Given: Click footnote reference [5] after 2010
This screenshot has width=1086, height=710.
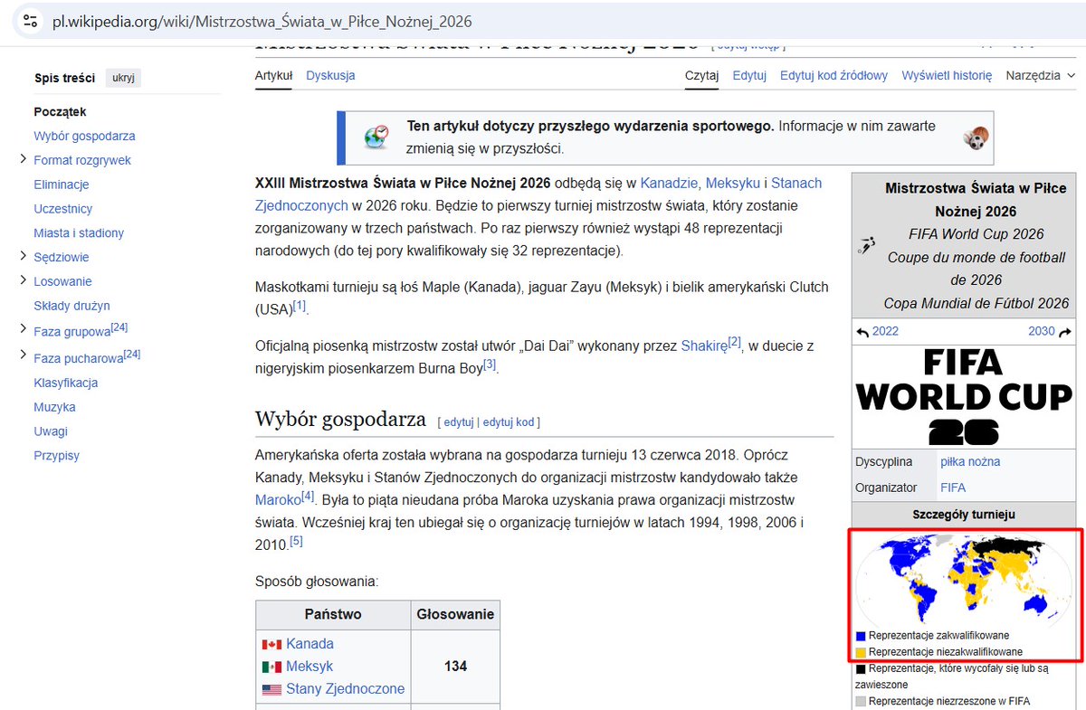Looking at the screenshot, I should coord(296,541).
